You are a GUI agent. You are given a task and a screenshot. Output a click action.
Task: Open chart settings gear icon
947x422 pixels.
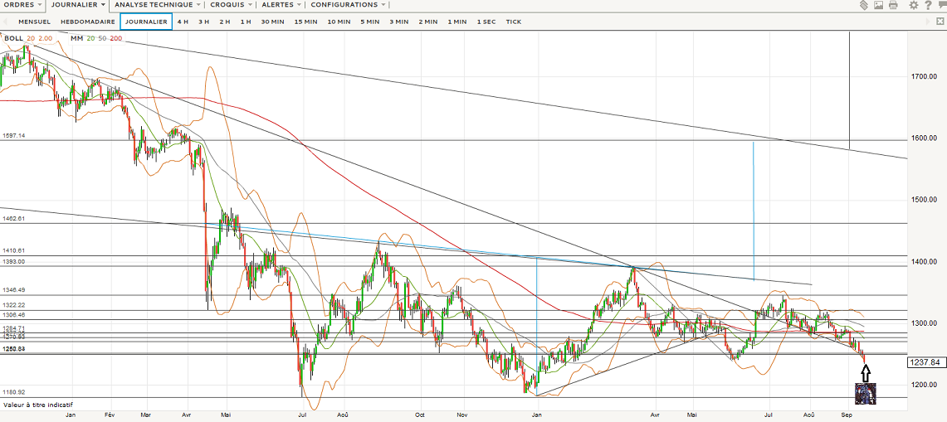(x=913, y=5)
